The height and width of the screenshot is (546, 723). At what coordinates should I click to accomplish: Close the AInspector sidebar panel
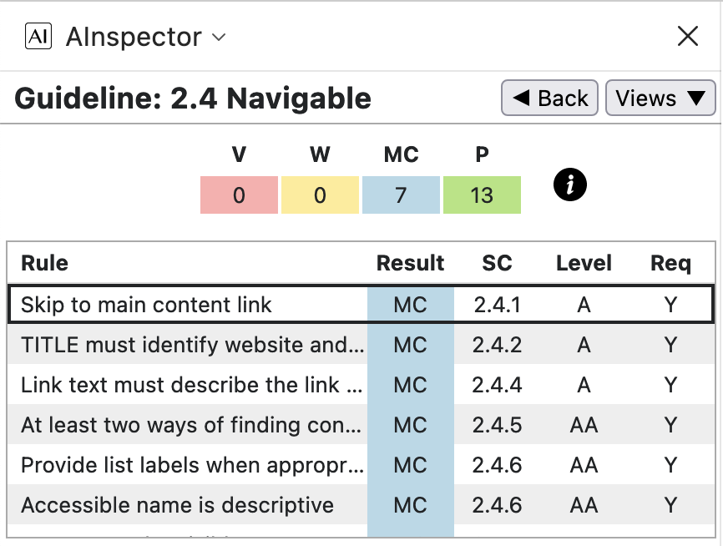(687, 36)
